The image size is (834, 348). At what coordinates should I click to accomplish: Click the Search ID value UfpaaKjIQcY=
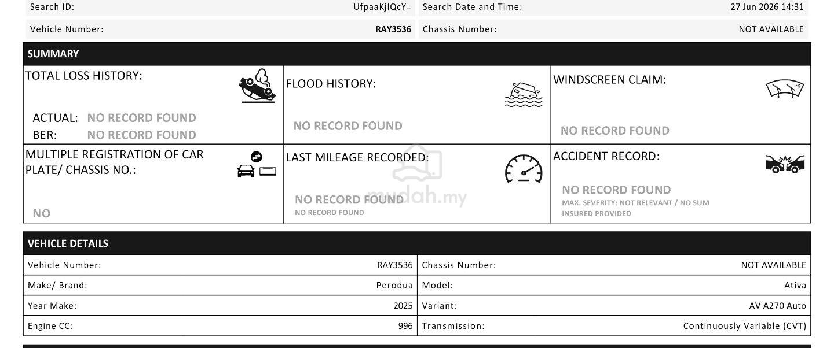coord(382,7)
